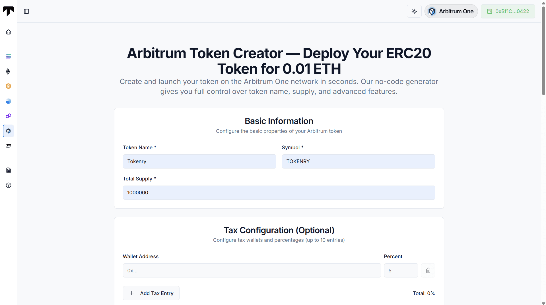Click the page's vertical scrollbar

point(543,51)
